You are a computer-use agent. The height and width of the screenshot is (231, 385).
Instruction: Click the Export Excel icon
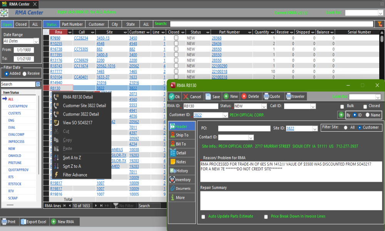coord(23,222)
